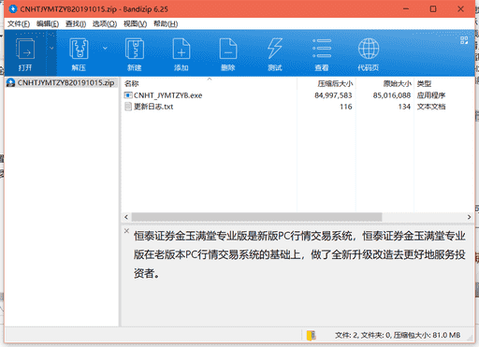
Task: Click compressed size 116 cell
Action: [346, 107]
